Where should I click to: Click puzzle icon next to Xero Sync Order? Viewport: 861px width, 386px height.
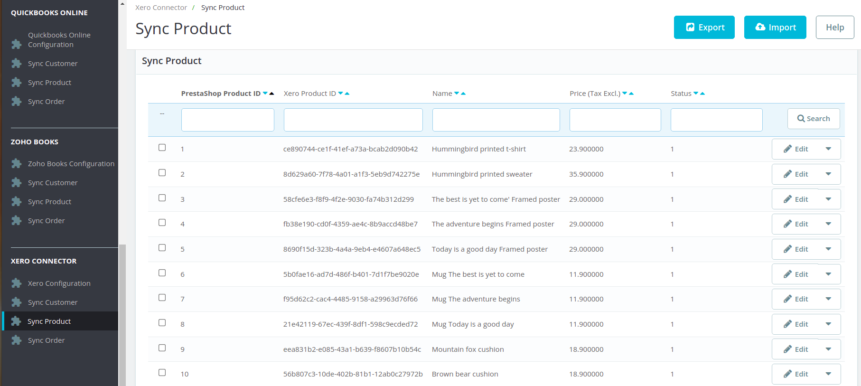click(17, 340)
